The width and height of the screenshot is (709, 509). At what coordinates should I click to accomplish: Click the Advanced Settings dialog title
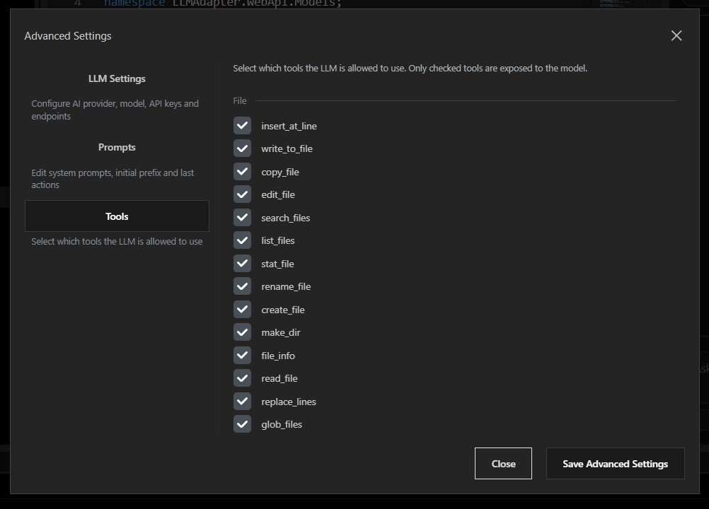(x=68, y=35)
